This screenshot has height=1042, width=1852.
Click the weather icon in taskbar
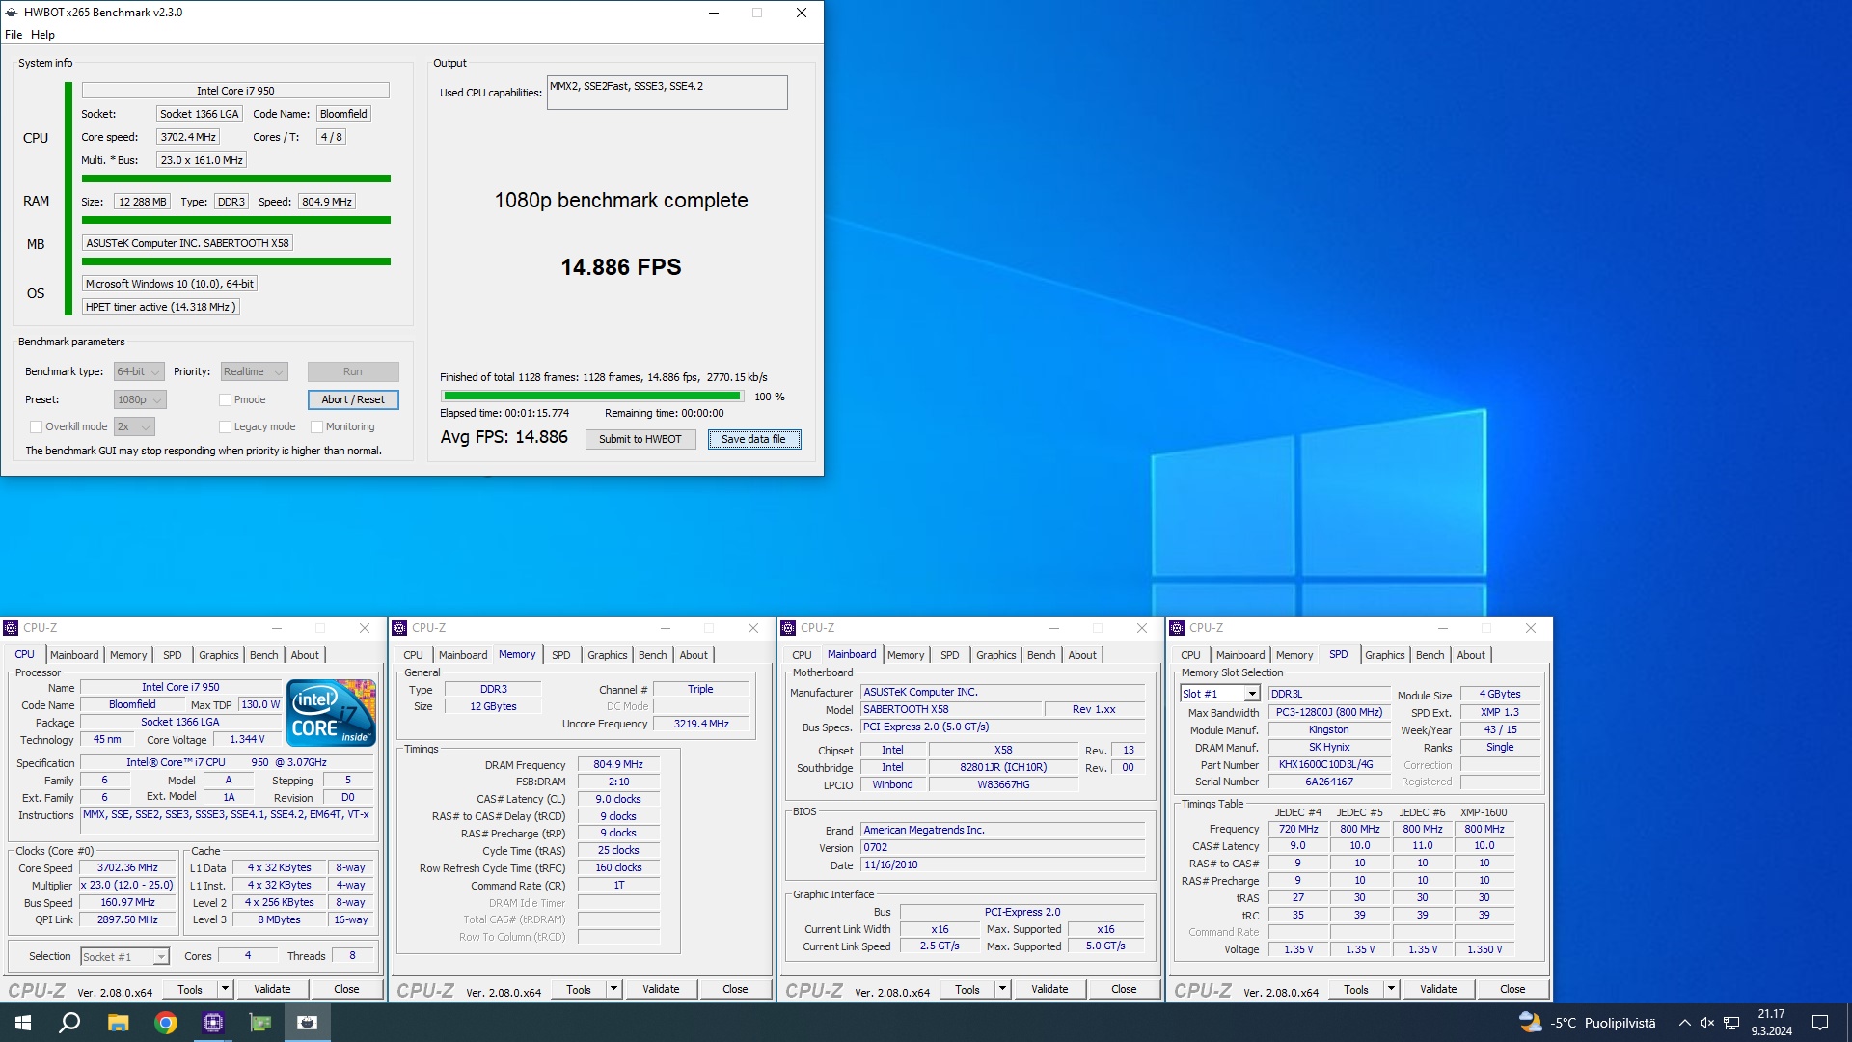click(1531, 1023)
